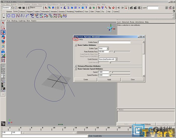The height and width of the screenshot is (138, 176).
Task: Choose the Move tool in toolbox
Action: tap(3, 32)
